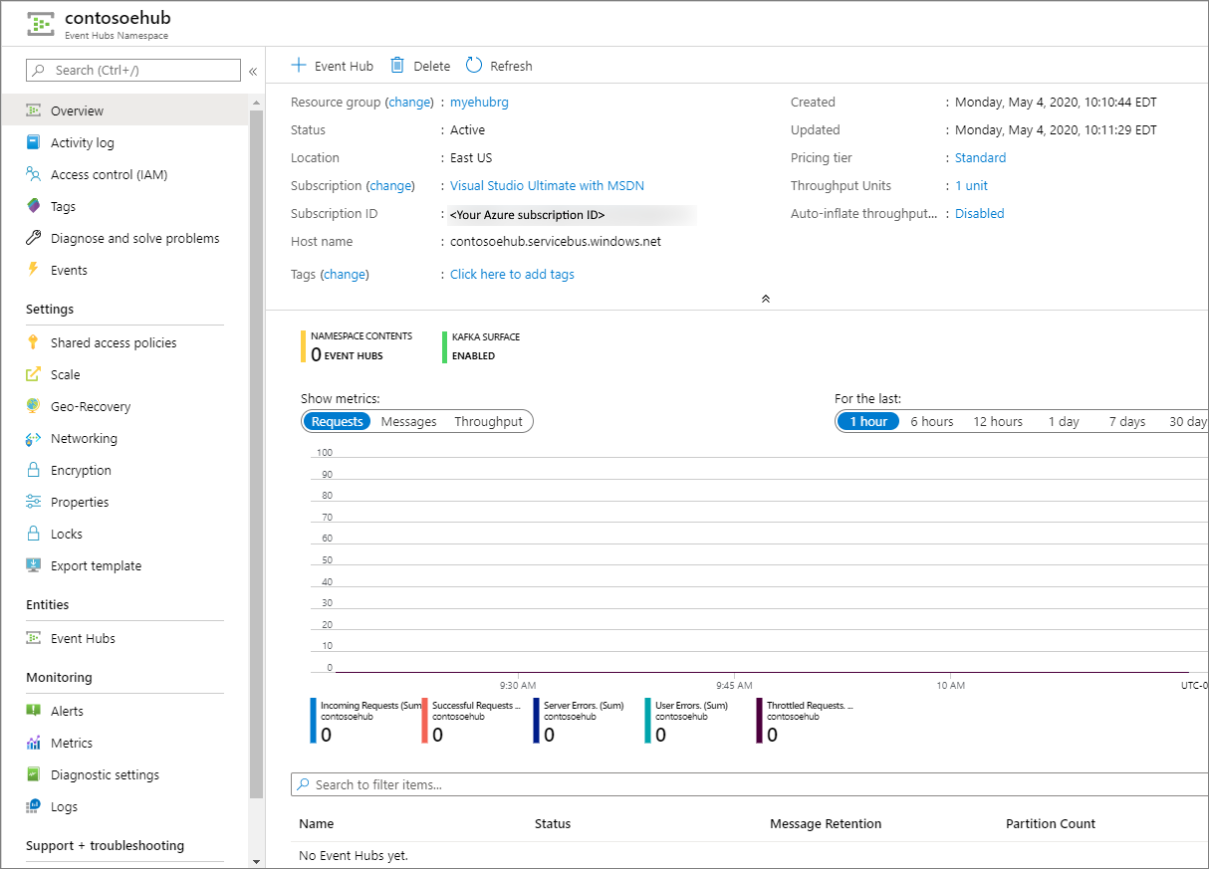The width and height of the screenshot is (1209, 869).
Task: Click the Tags icon in sidebar
Action: click(x=34, y=206)
